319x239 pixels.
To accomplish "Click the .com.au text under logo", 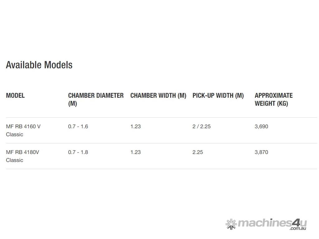I will point(298,228).
